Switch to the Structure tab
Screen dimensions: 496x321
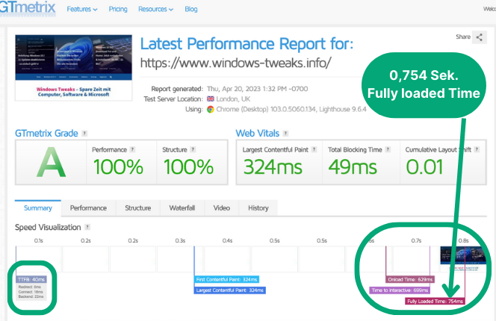point(137,208)
